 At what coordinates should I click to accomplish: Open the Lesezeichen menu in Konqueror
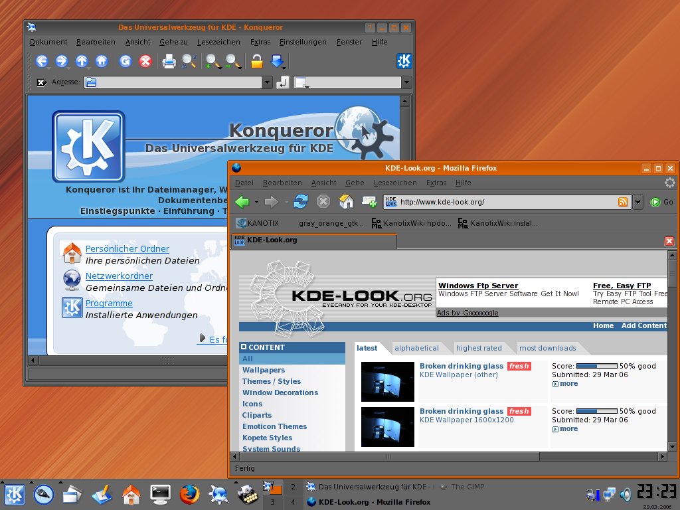(218, 42)
